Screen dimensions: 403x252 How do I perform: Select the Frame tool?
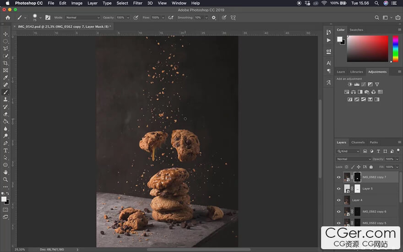pyautogui.click(x=5, y=70)
